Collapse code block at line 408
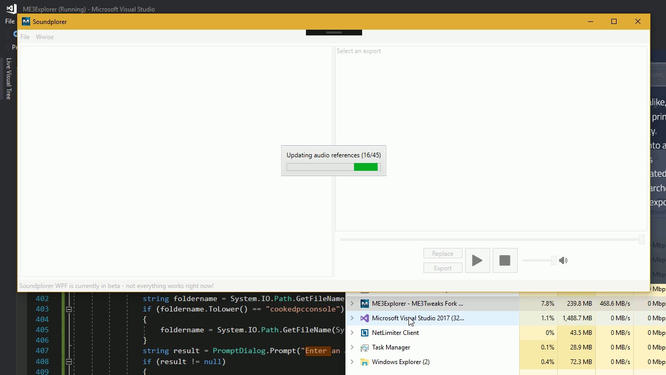The image size is (666, 375). [x=69, y=361]
